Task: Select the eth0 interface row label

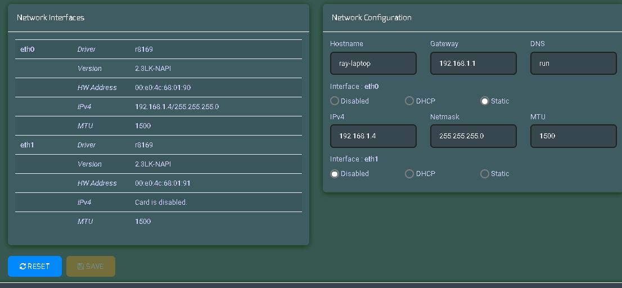Action: tap(28, 49)
